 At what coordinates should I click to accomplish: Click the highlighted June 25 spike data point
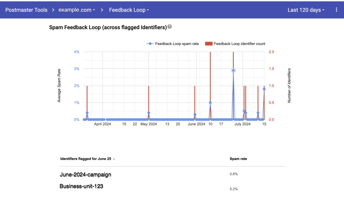[233, 70]
